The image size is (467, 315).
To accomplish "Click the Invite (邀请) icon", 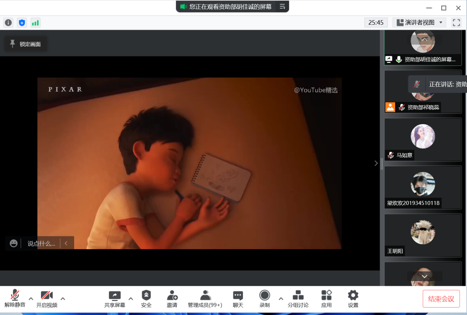I will [x=172, y=299].
